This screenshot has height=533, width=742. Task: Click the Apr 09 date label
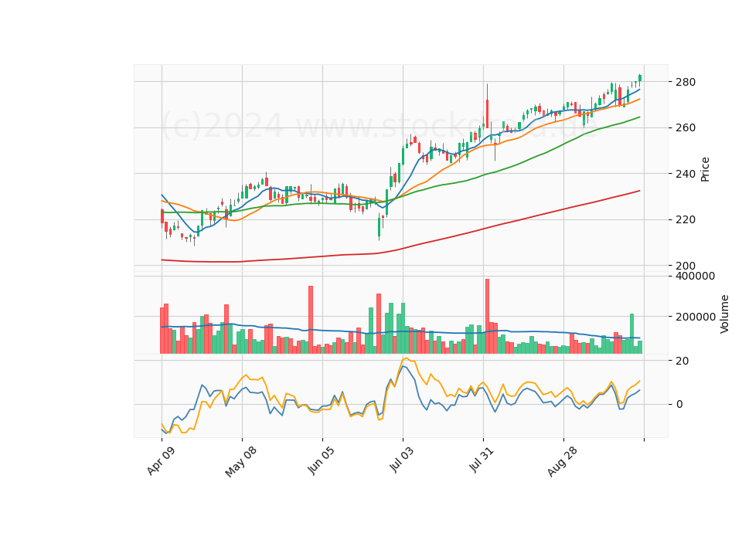click(x=161, y=460)
